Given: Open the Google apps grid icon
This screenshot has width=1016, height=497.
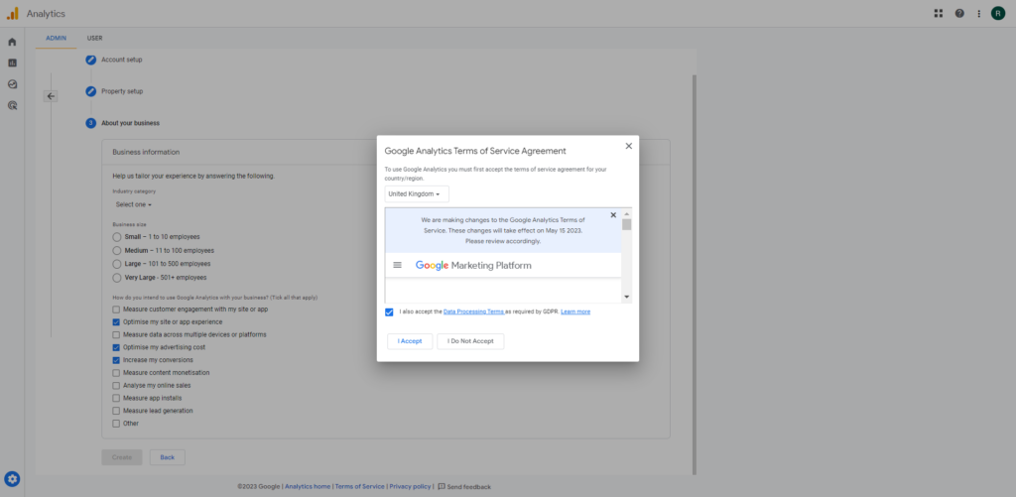Looking at the screenshot, I should (x=939, y=14).
